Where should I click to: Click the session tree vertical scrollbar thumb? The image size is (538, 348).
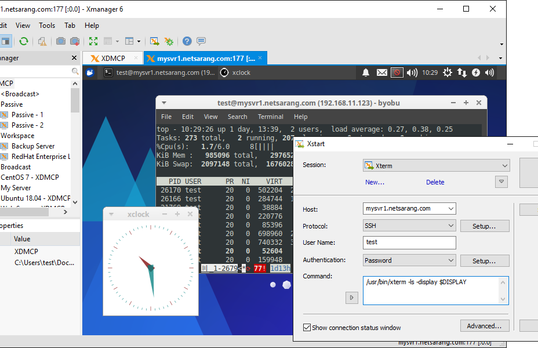[75, 100]
